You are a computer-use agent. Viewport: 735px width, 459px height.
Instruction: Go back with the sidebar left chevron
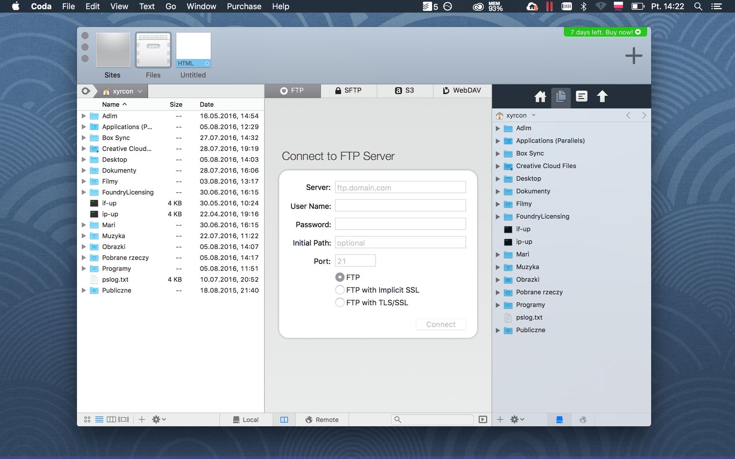point(628,115)
